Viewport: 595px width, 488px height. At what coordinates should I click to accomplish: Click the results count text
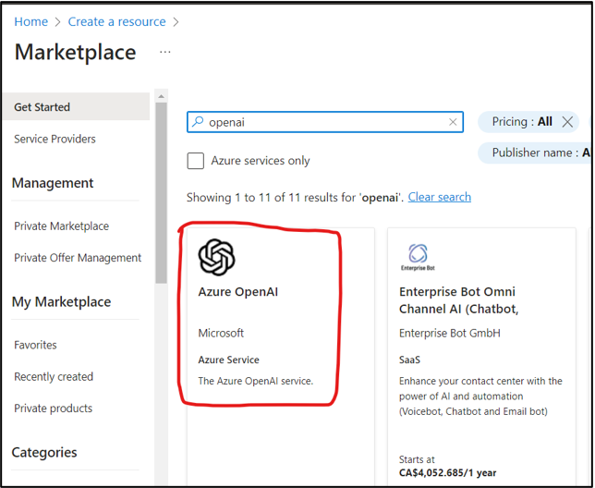[x=295, y=197]
